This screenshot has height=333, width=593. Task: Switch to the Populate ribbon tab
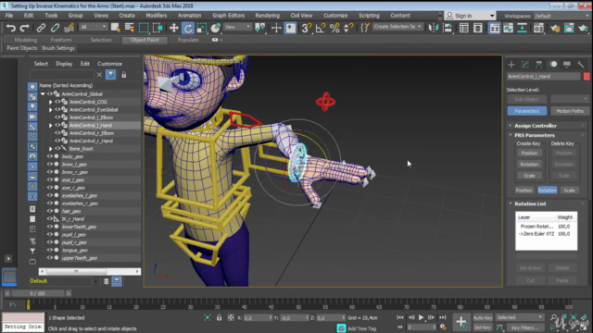(188, 40)
